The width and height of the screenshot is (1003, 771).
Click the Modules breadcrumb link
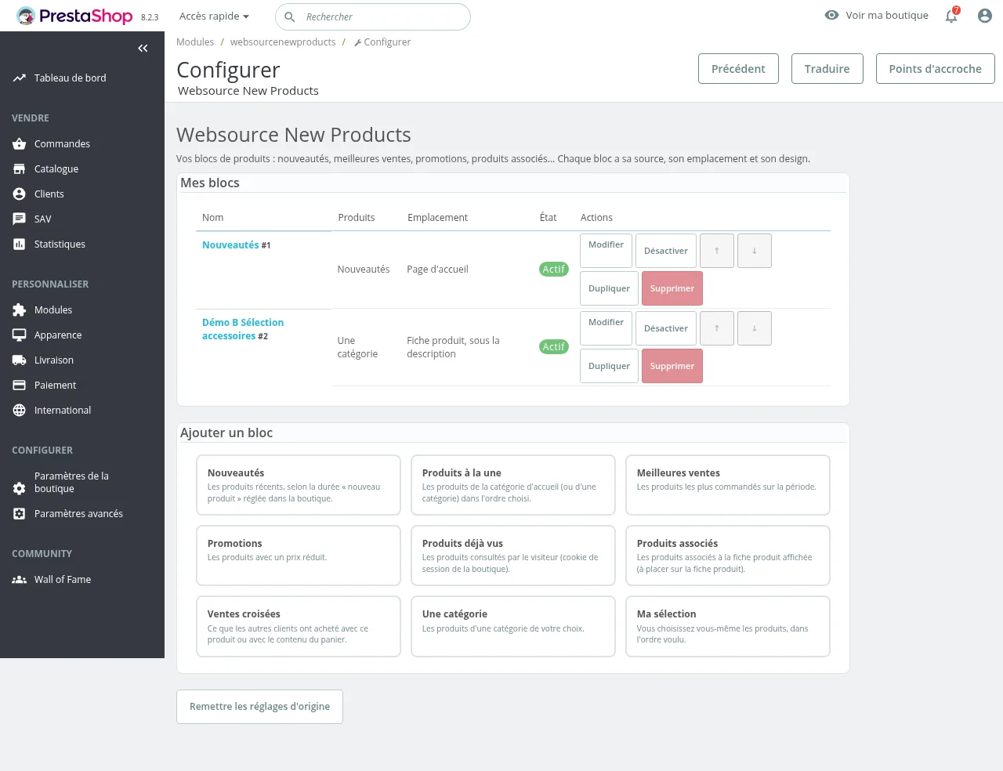[x=195, y=42]
